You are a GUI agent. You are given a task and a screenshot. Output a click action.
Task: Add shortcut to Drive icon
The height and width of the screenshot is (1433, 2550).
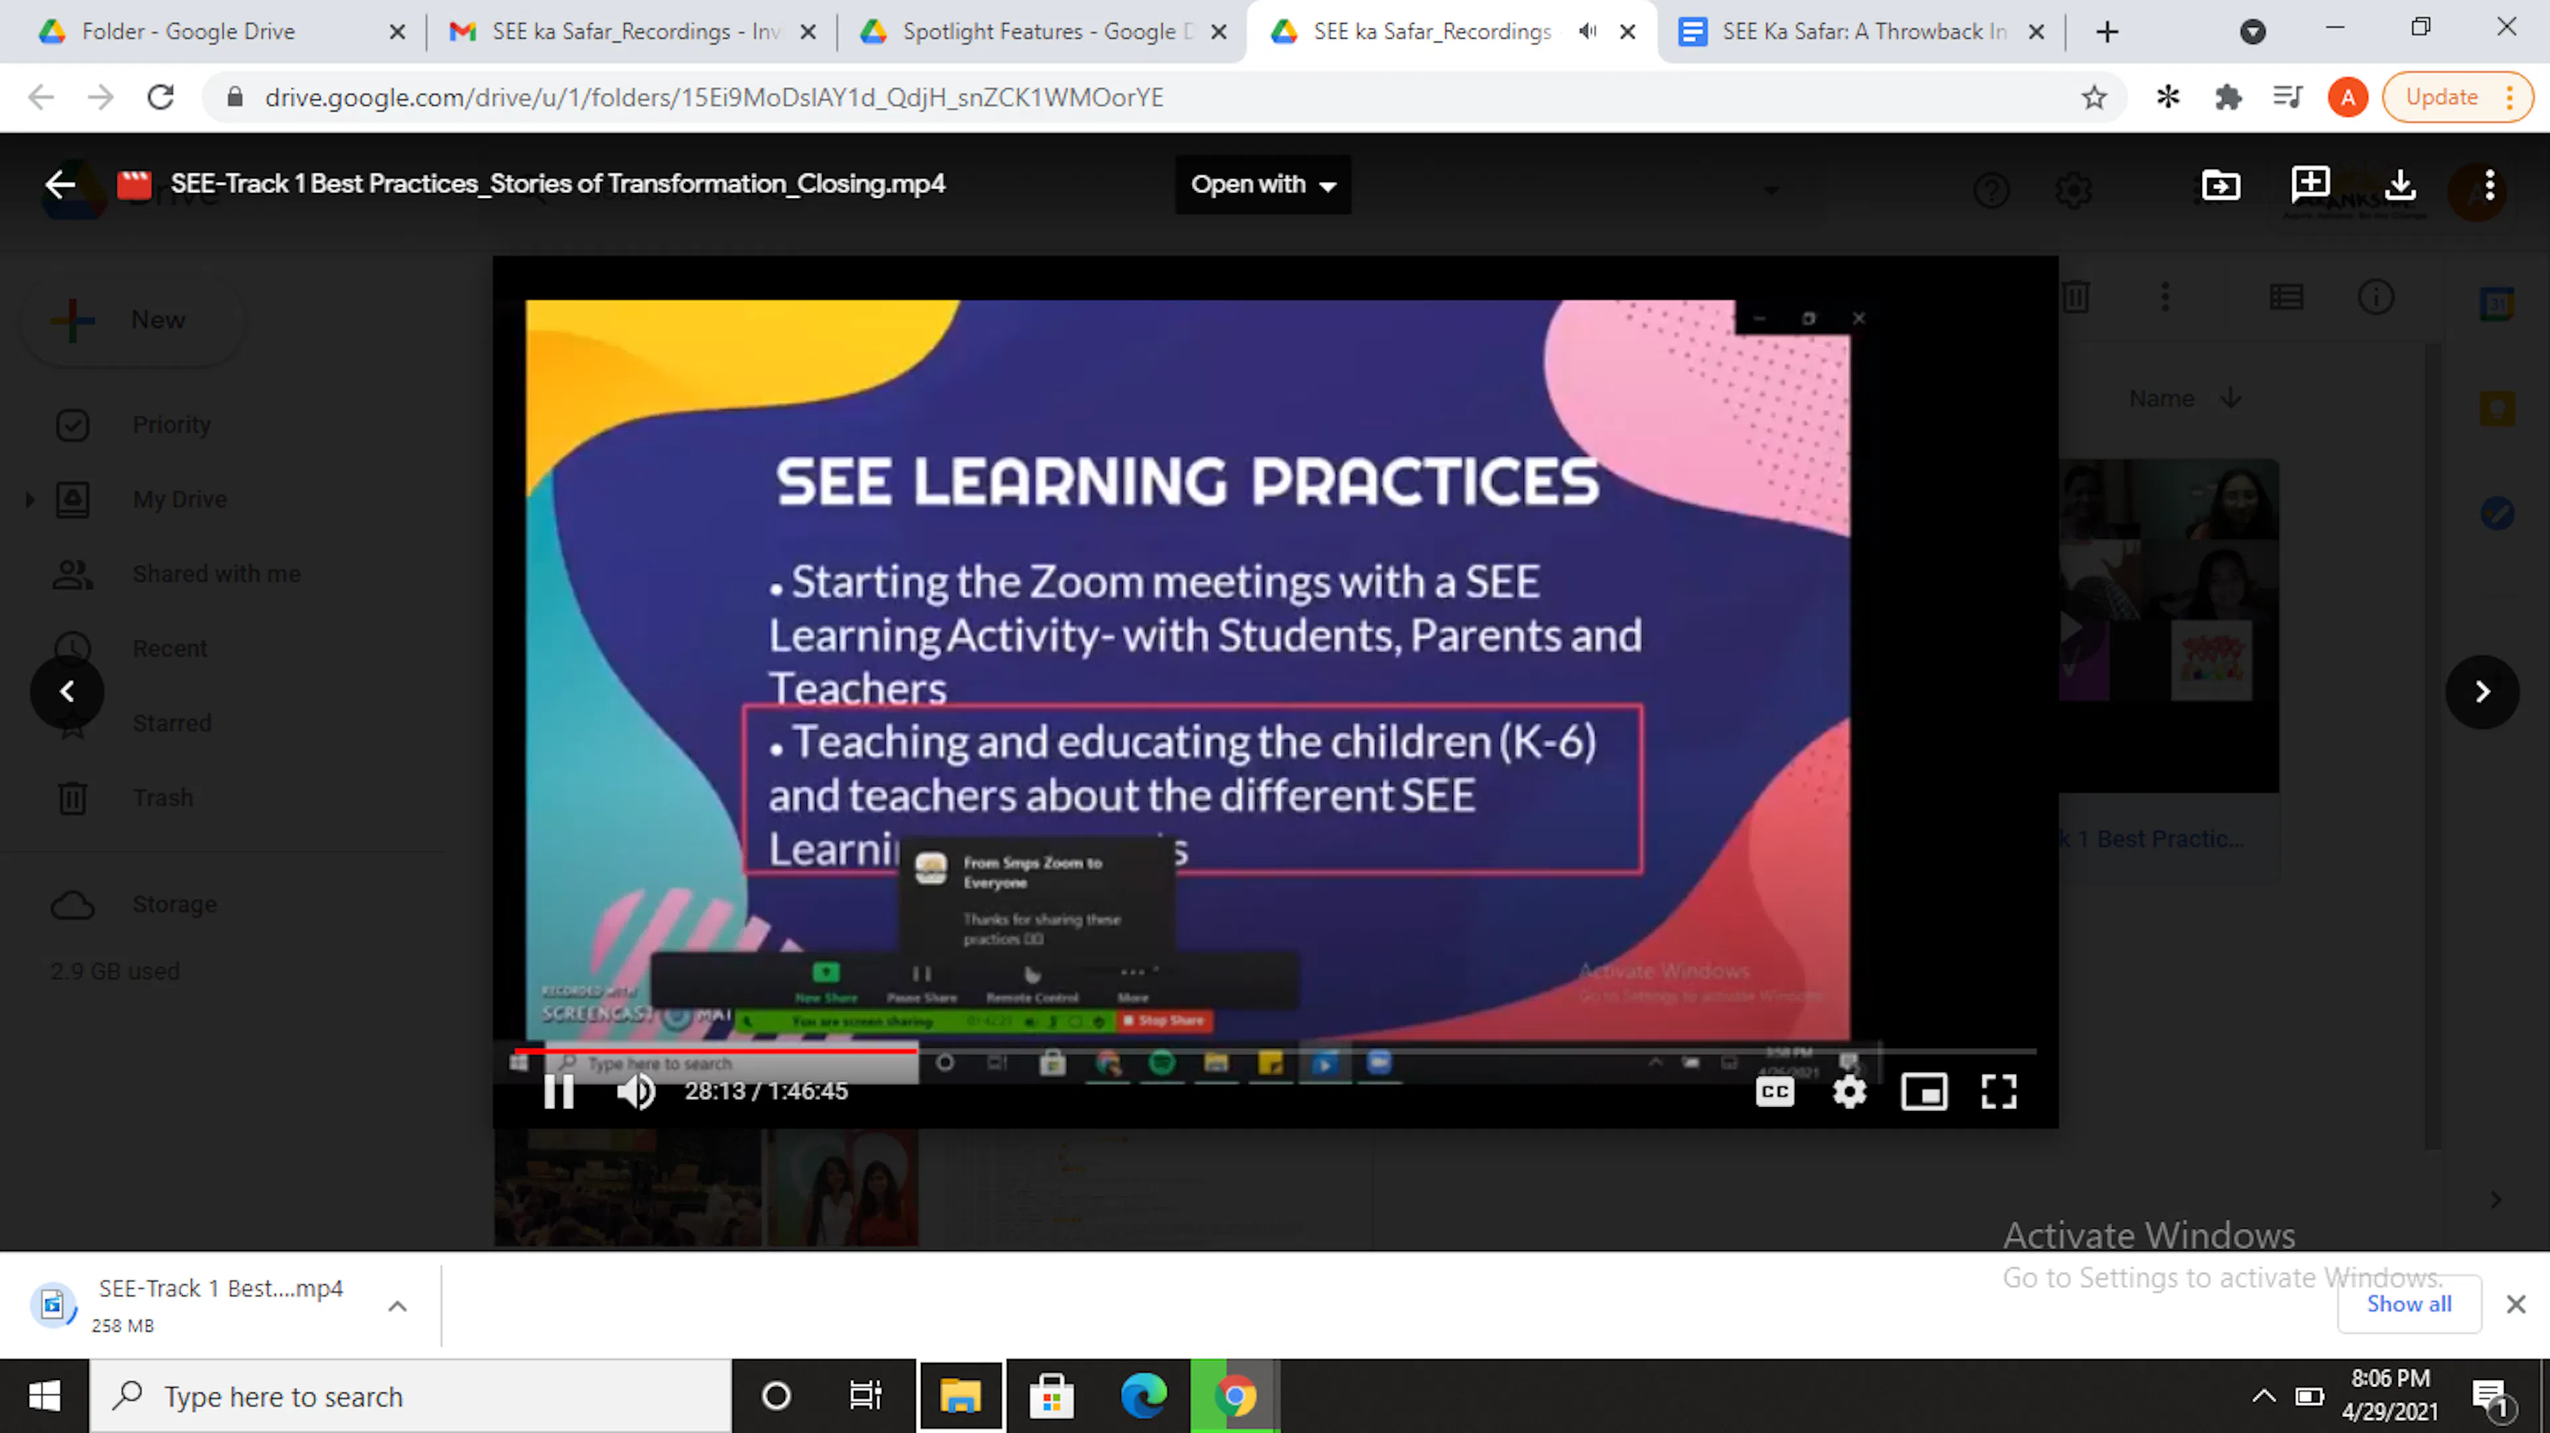click(2221, 184)
